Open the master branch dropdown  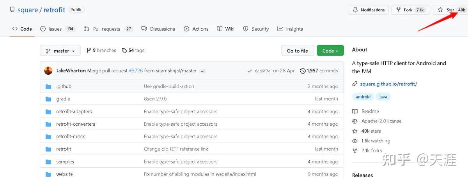point(60,51)
